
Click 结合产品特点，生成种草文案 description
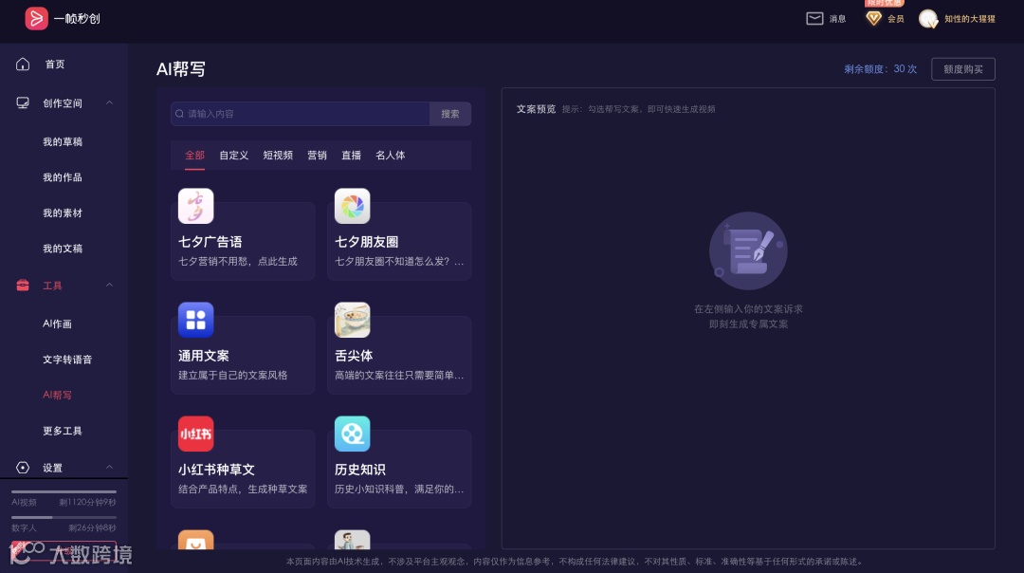[x=243, y=490]
